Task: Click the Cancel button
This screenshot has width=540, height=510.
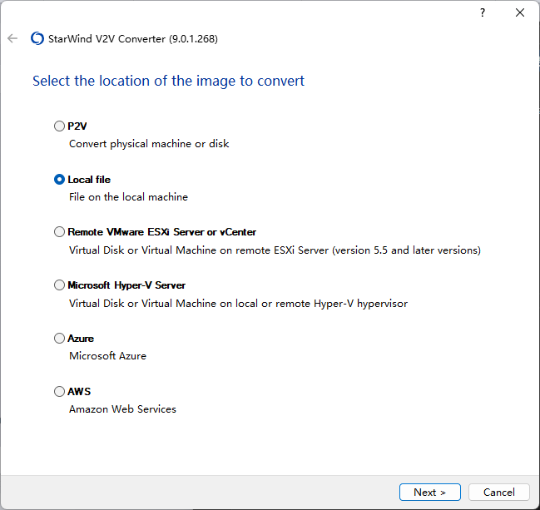Action: click(499, 492)
